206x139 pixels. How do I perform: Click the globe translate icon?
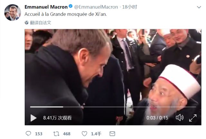(26, 23)
